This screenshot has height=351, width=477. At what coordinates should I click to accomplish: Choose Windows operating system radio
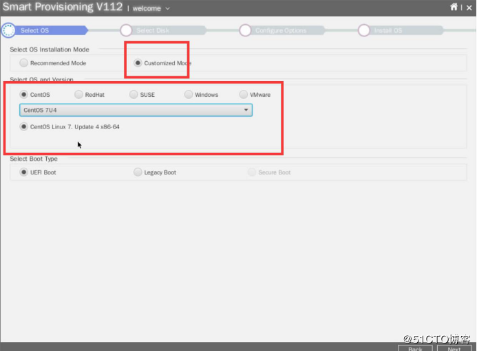(x=189, y=94)
